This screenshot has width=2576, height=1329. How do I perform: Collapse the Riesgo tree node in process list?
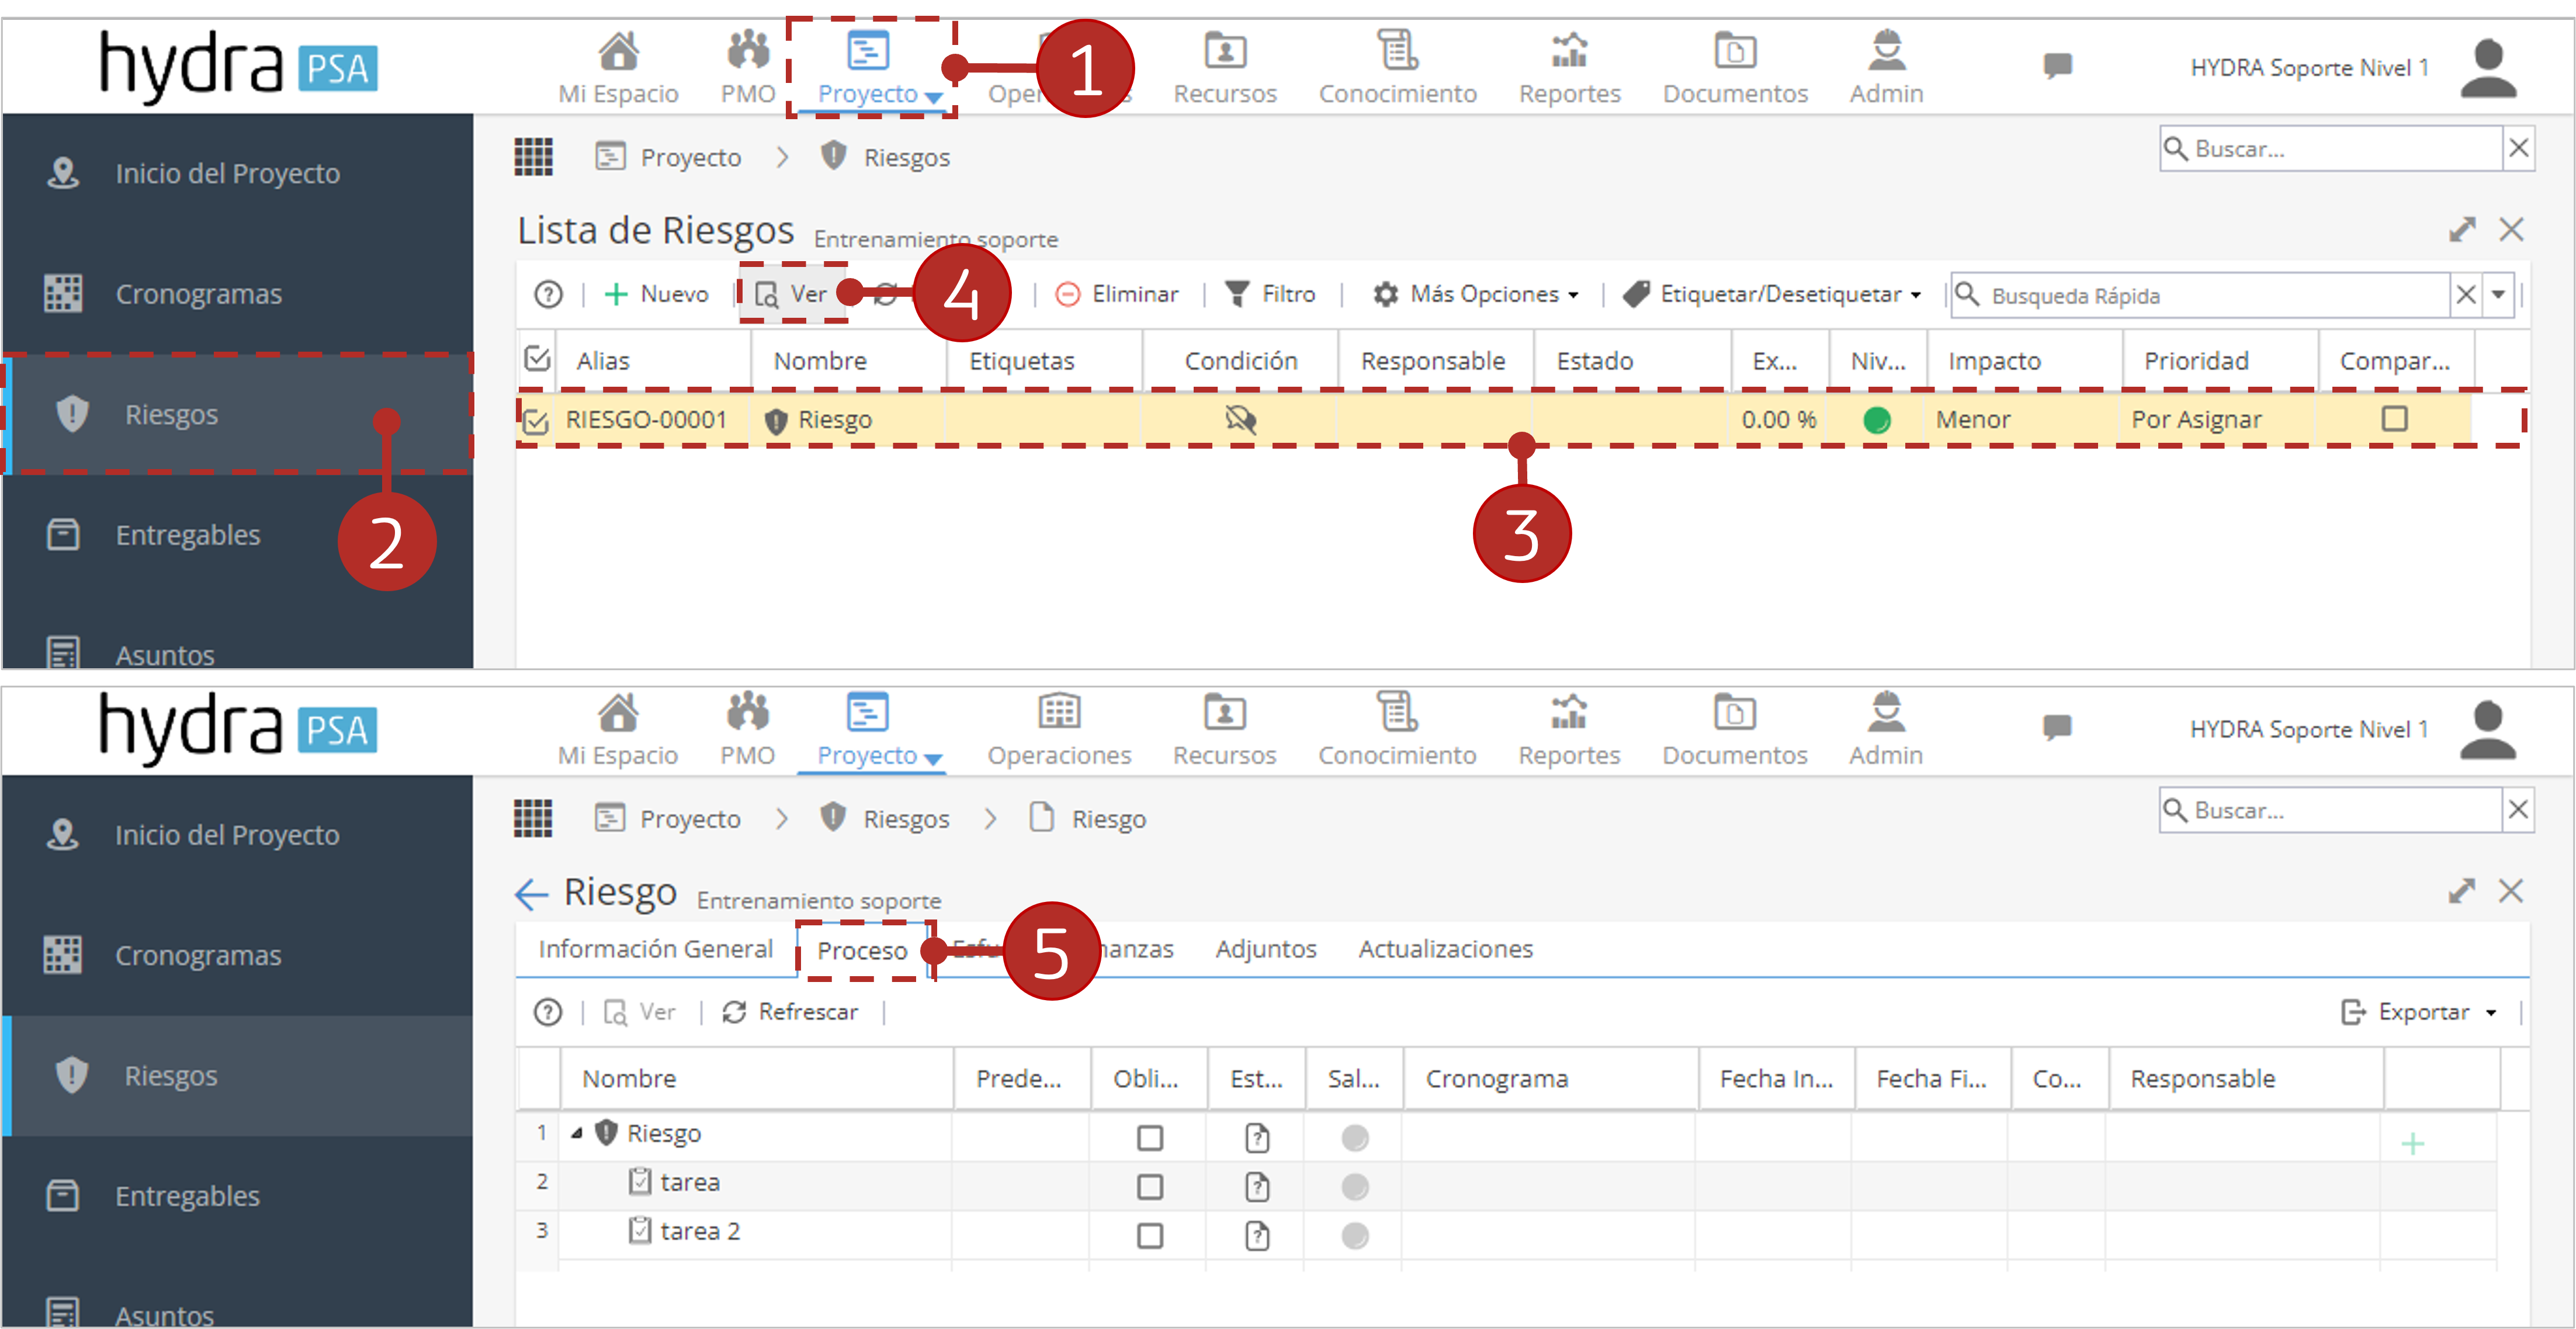click(577, 1133)
